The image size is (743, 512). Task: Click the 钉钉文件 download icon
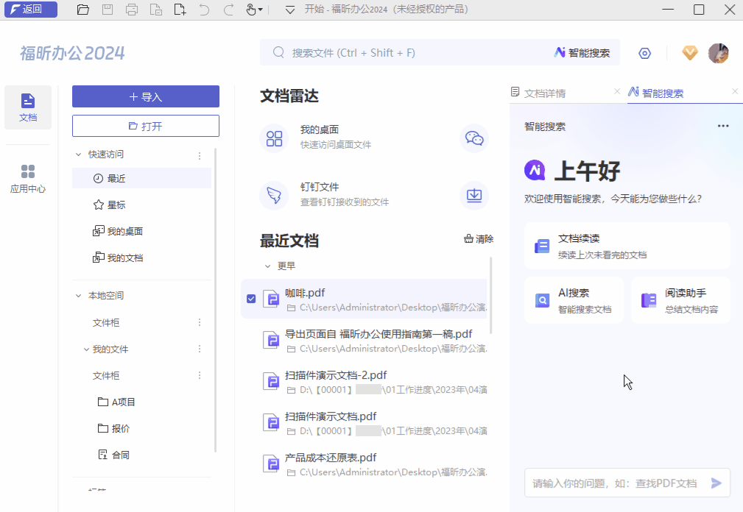(473, 195)
